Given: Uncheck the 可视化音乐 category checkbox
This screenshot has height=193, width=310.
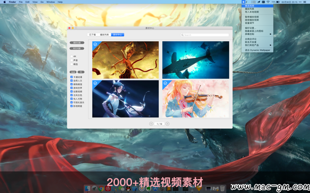Looking at the screenshot, I should pos(72,102).
